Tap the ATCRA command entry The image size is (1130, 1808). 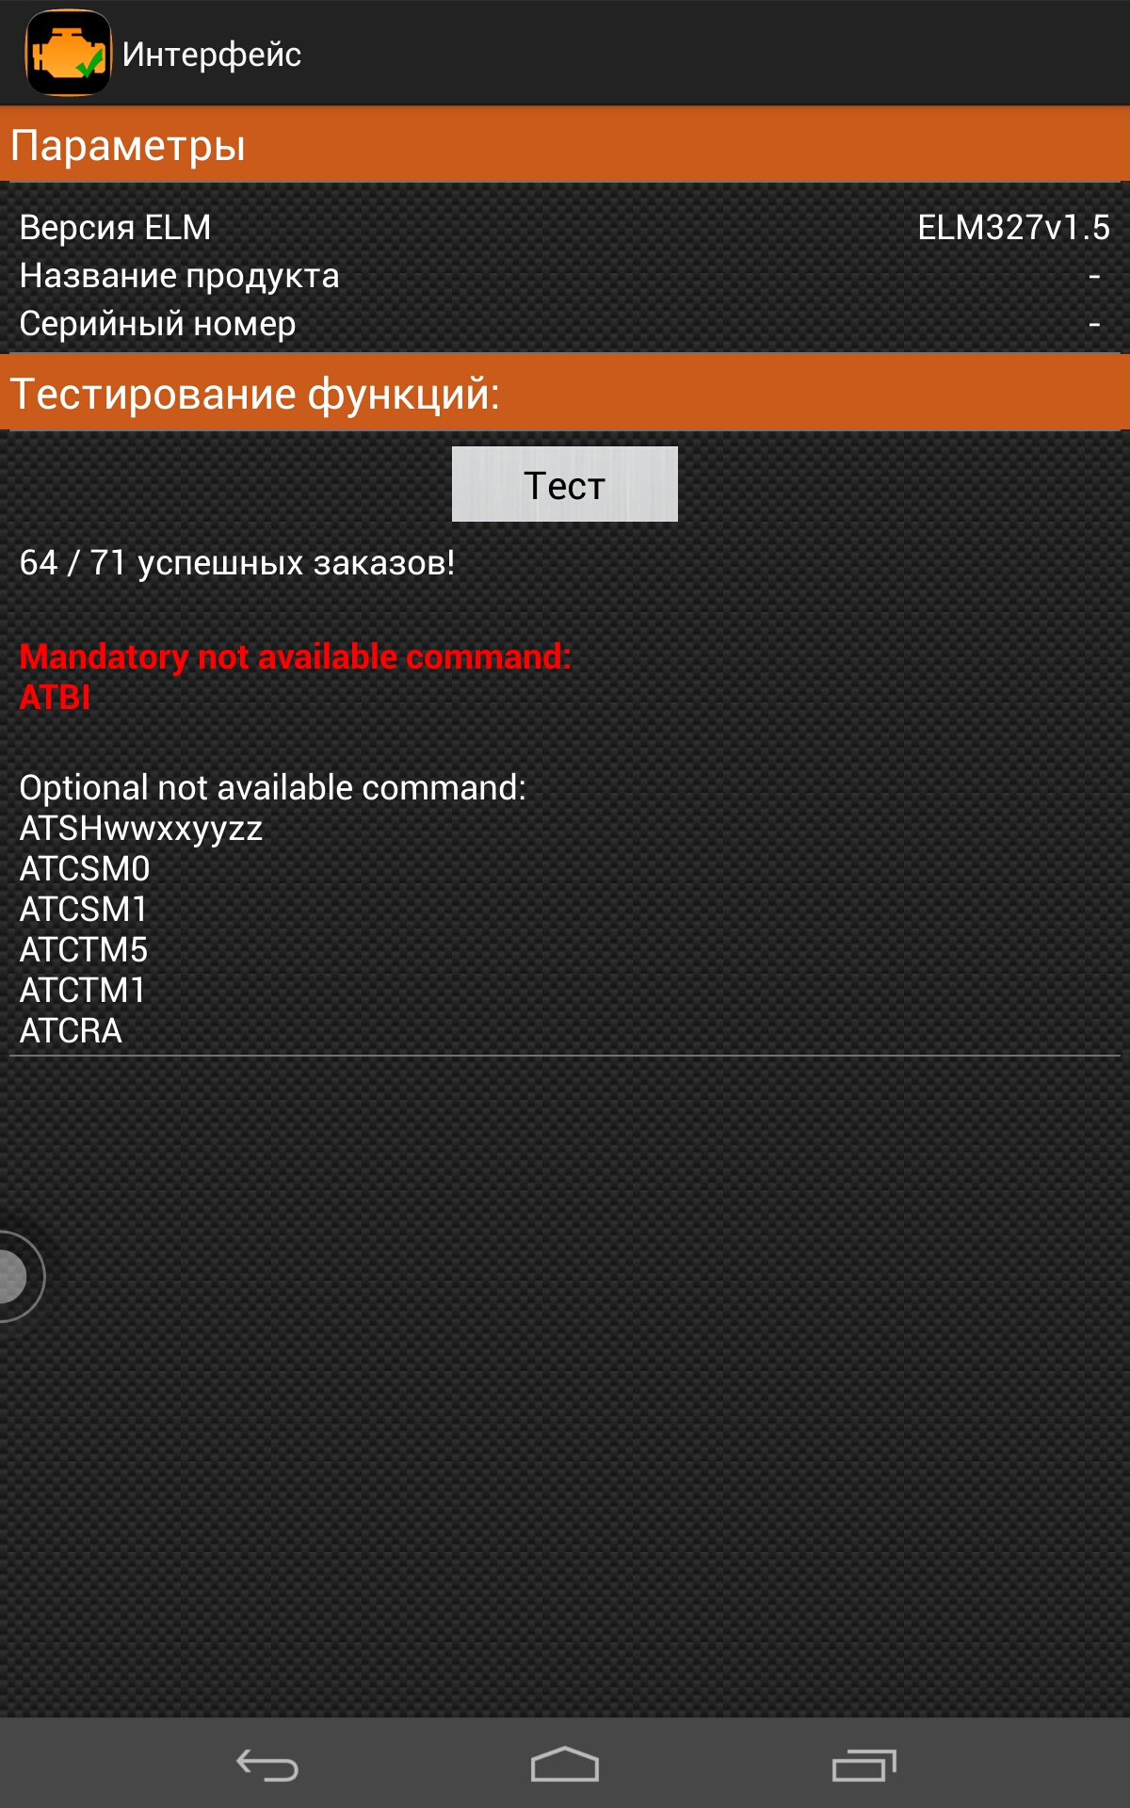71,1031
